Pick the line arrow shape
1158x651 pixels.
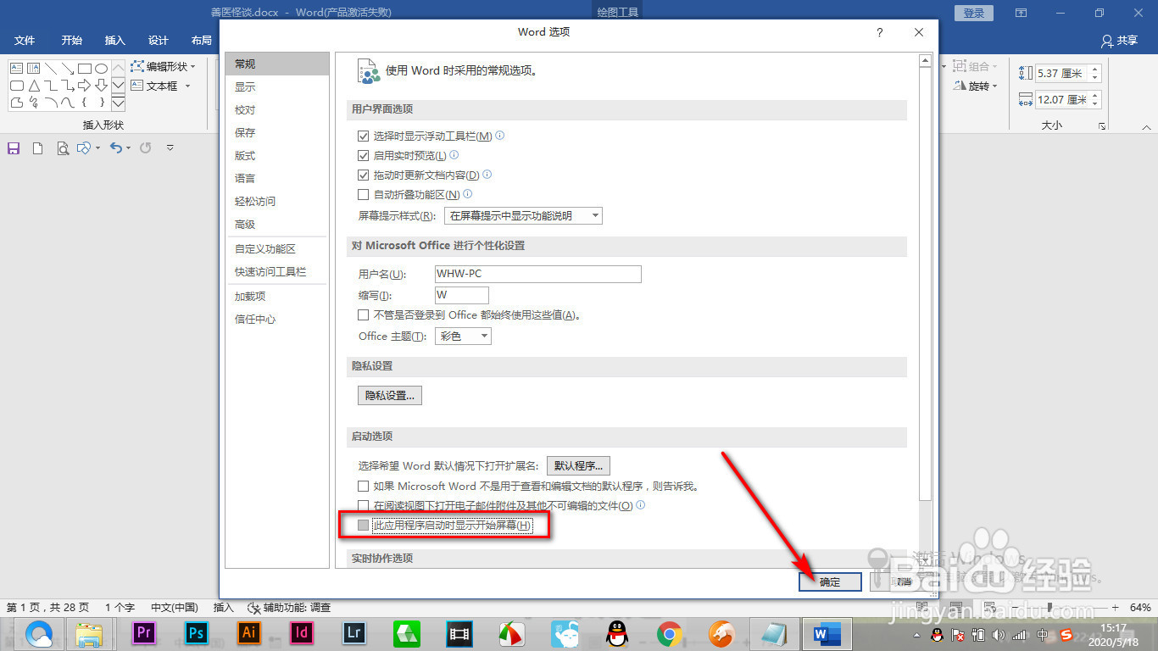68,68
